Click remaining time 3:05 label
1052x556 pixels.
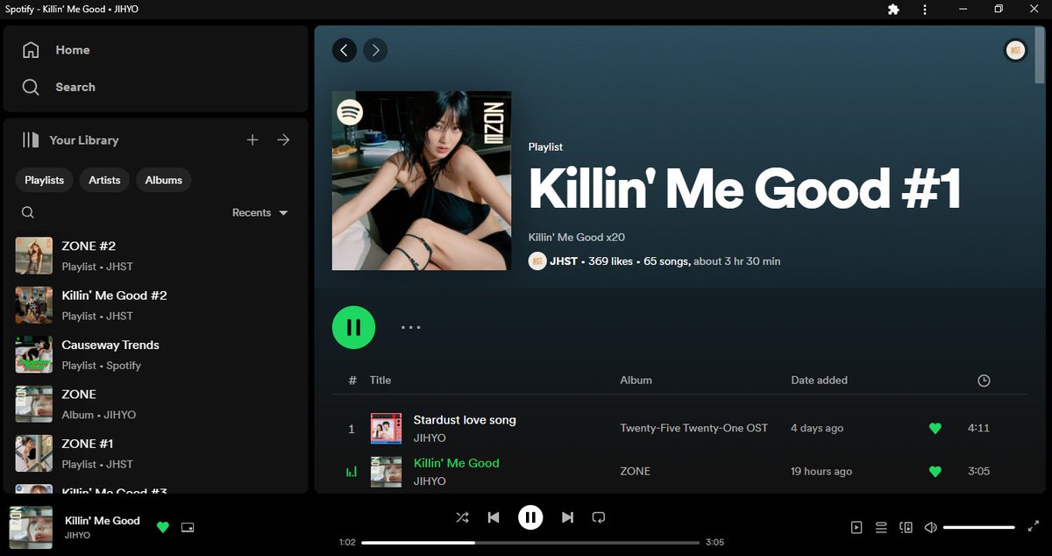(715, 543)
